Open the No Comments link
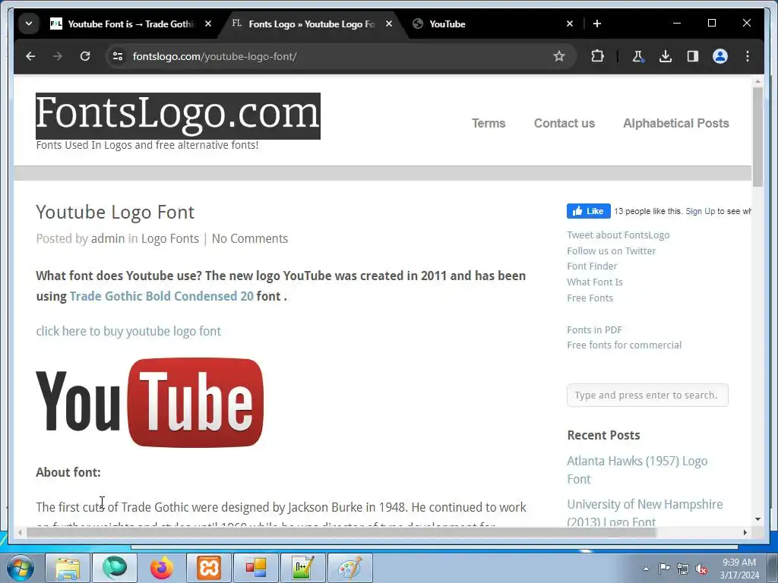The height and width of the screenshot is (583, 778). pos(249,239)
